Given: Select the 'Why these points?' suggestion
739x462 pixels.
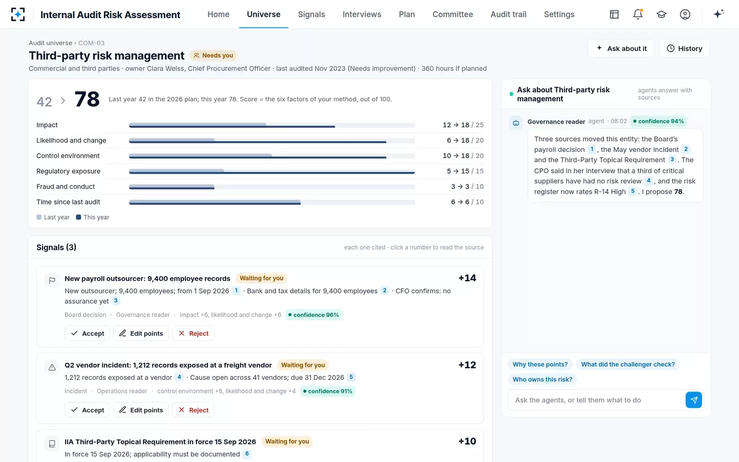Looking at the screenshot, I should 540,364.
